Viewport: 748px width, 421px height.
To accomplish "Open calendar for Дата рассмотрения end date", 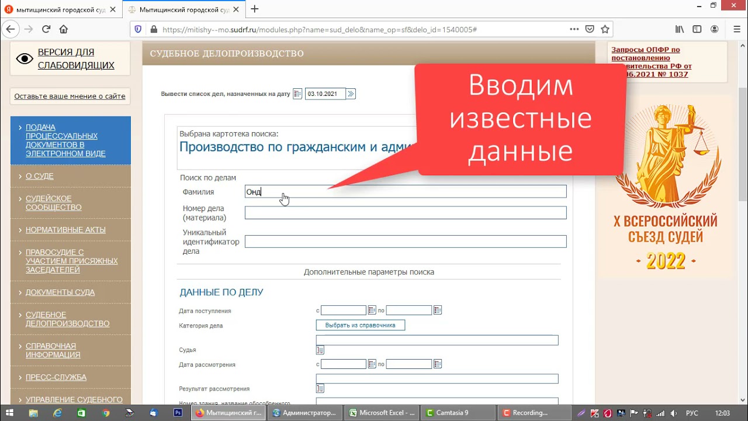I will (x=438, y=364).
